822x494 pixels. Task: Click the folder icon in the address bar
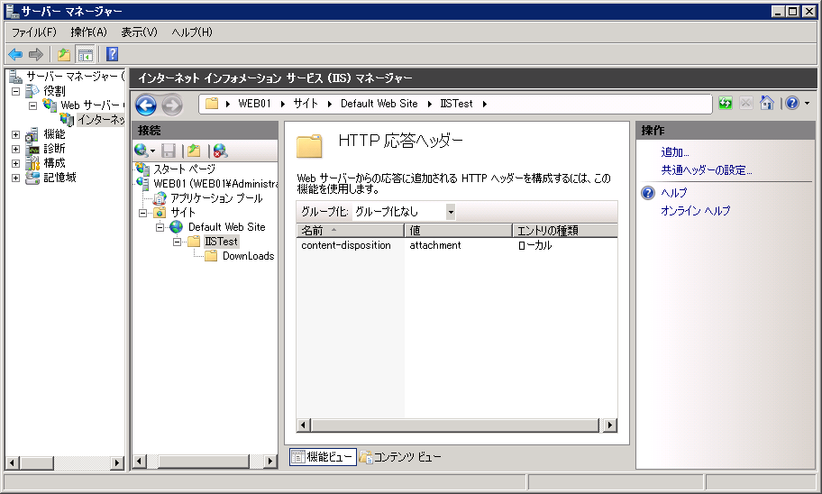212,104
